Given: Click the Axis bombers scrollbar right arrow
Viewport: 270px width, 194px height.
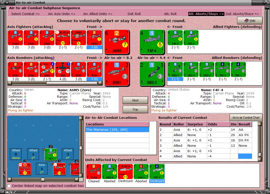Looking at the screenshot, I should [x=100, y=83].
